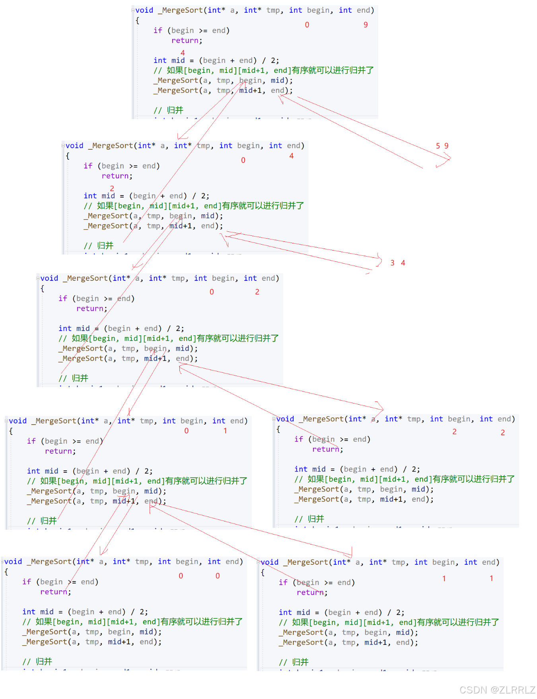Viewport: 537px width, 699px height.
Task: Click '// 归并' comment in bottom-right block
Action: (294, 662)
